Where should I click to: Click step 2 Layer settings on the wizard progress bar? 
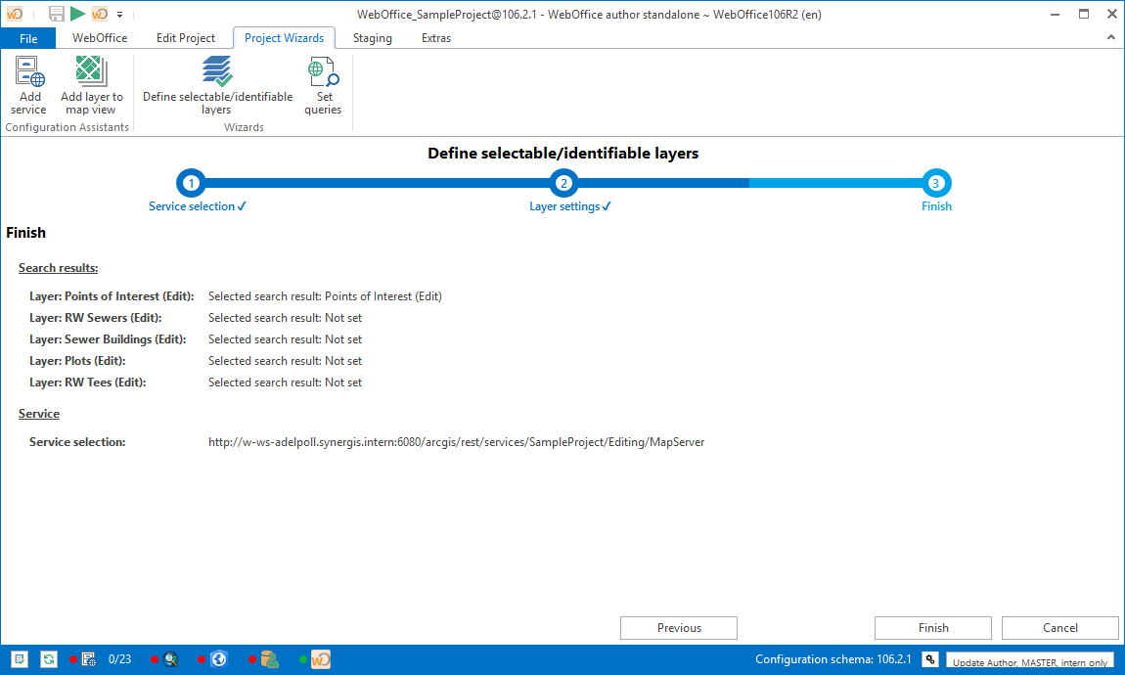pos(563,183)
